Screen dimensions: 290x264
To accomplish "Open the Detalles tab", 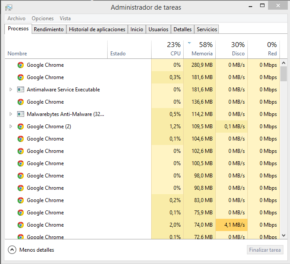I will [182, 29].
